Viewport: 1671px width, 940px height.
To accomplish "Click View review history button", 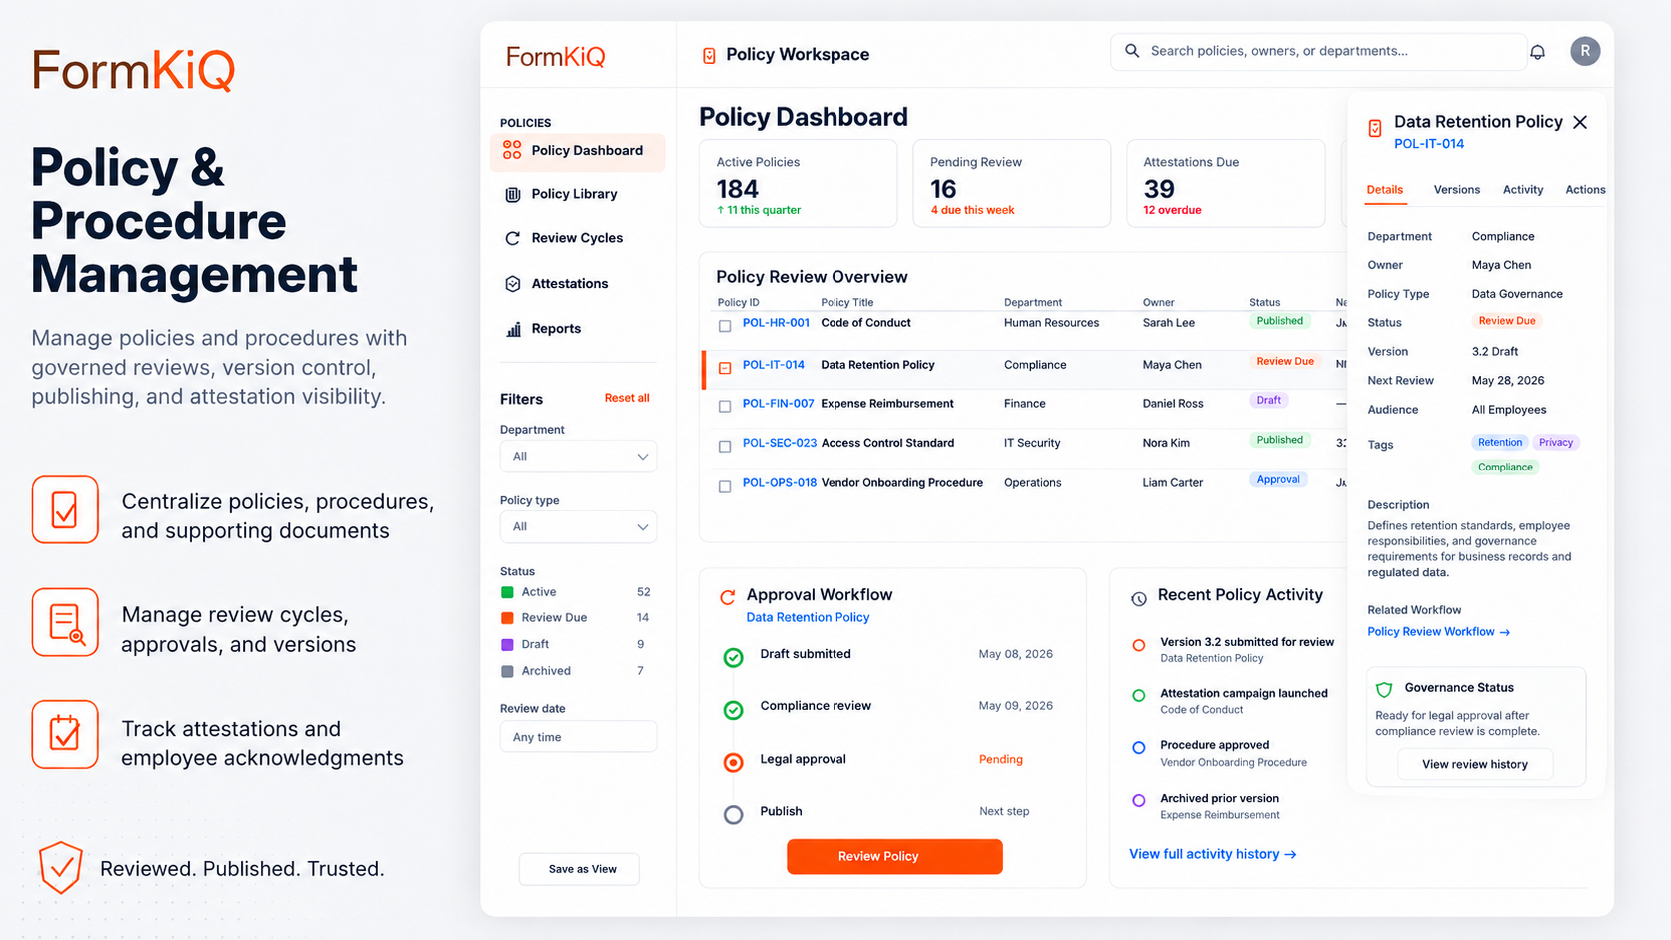I will coord(1474,765).
